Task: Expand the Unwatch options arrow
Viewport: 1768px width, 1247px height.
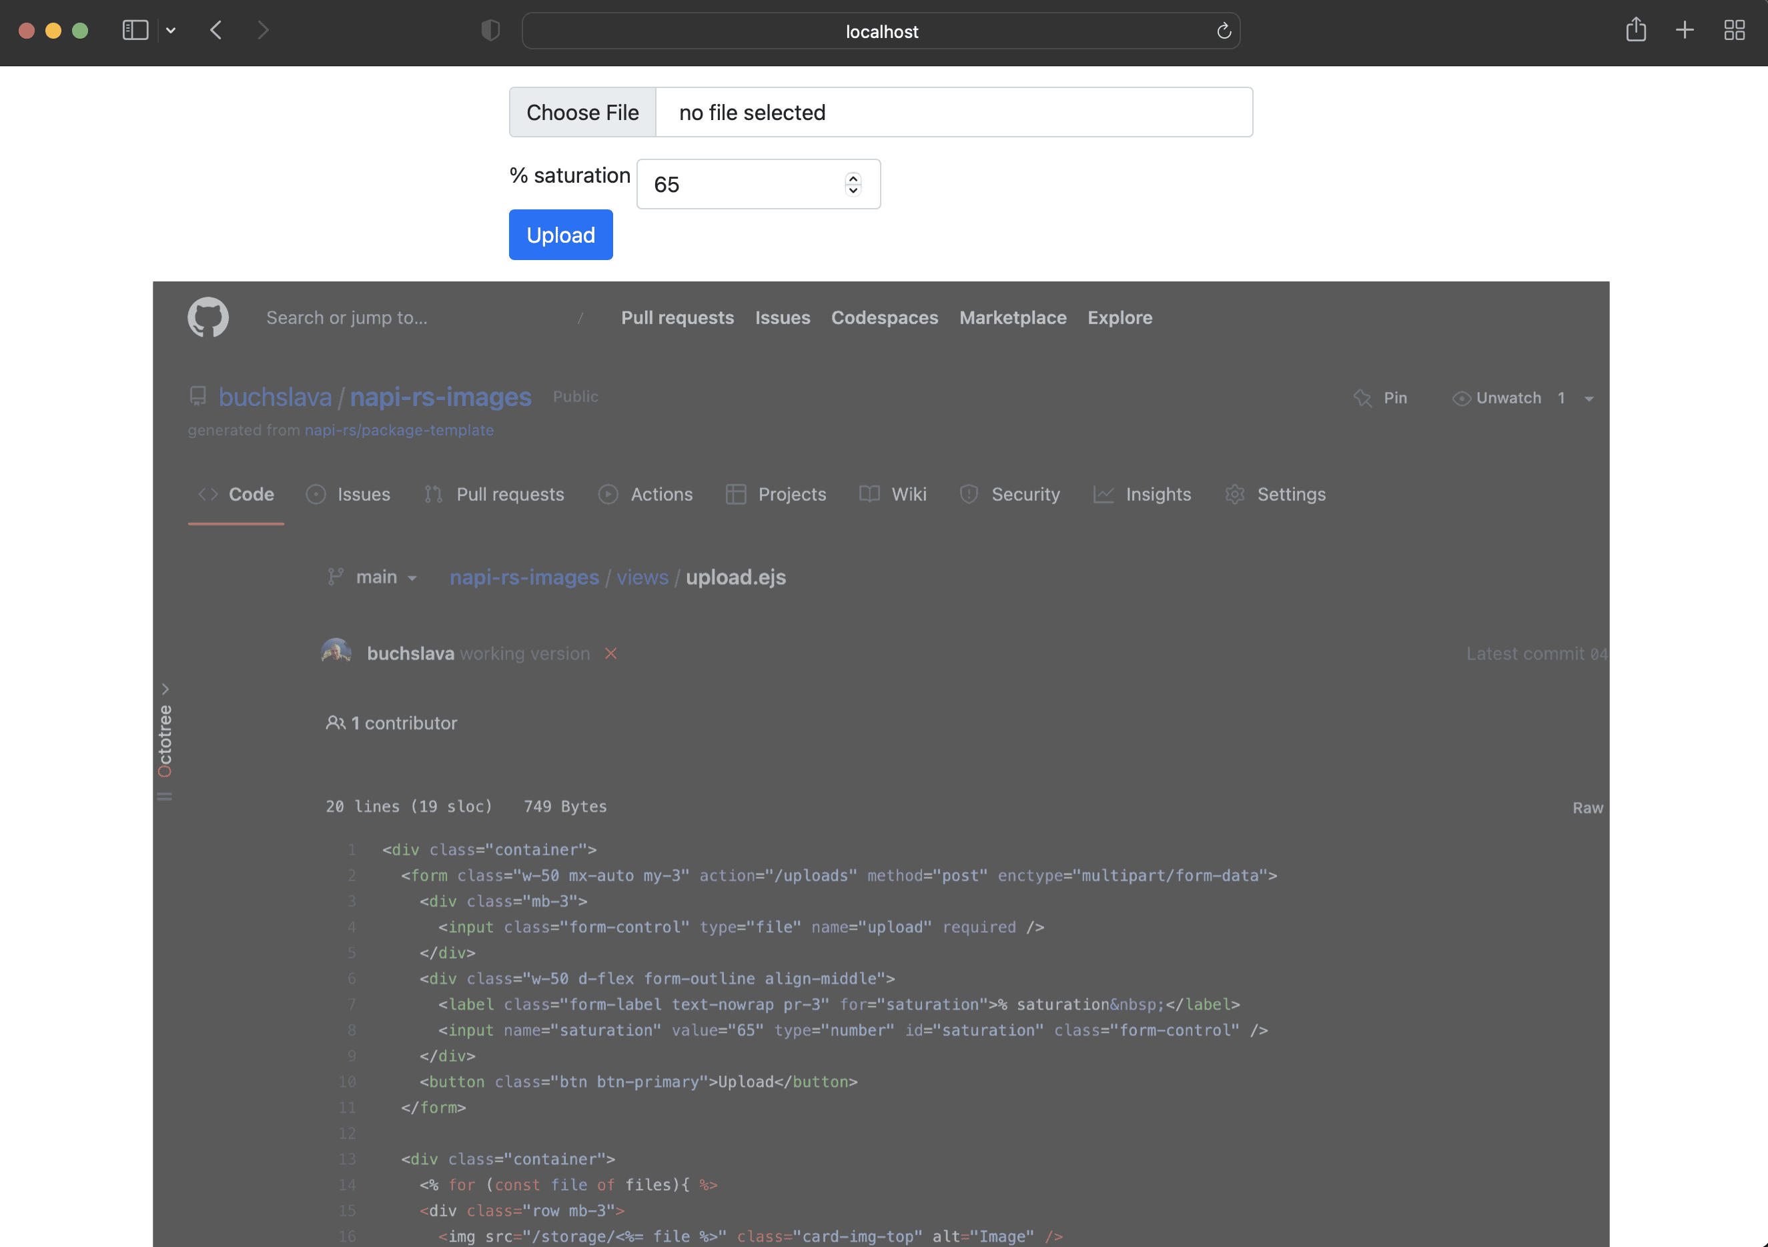Action: [1589, 399]
